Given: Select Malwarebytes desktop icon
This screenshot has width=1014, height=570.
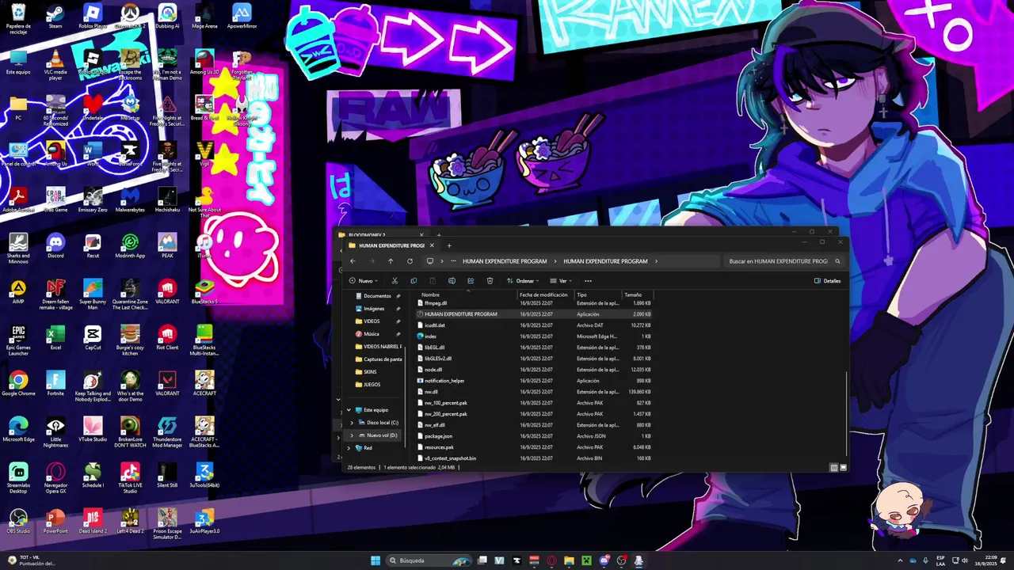Looking at the screenshot, I should tap(130, 200).
